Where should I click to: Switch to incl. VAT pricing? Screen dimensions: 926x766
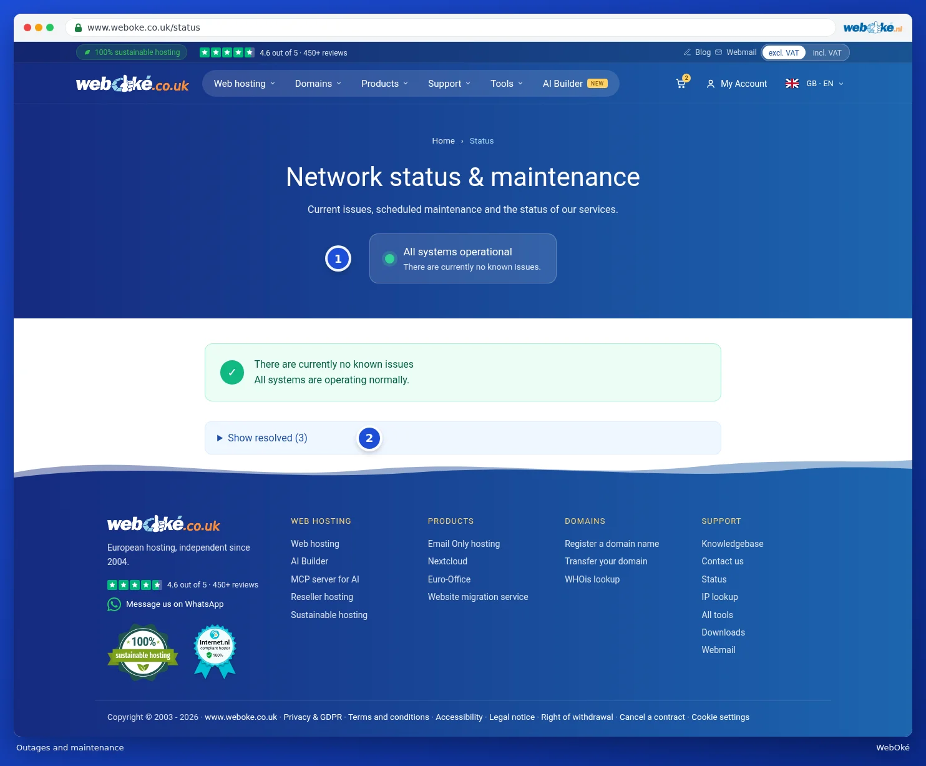(x=827, y=53)
